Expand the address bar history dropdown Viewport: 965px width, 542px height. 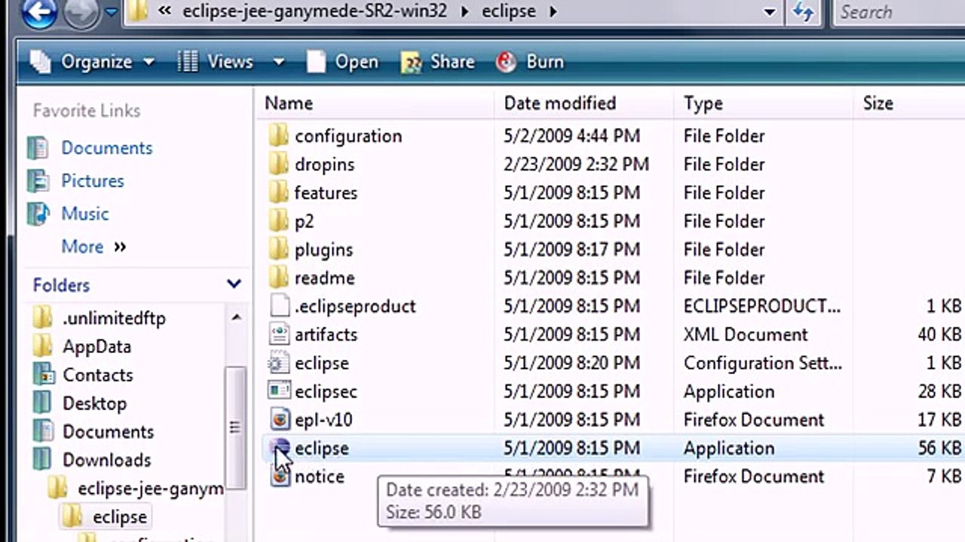tap(769, 12)
